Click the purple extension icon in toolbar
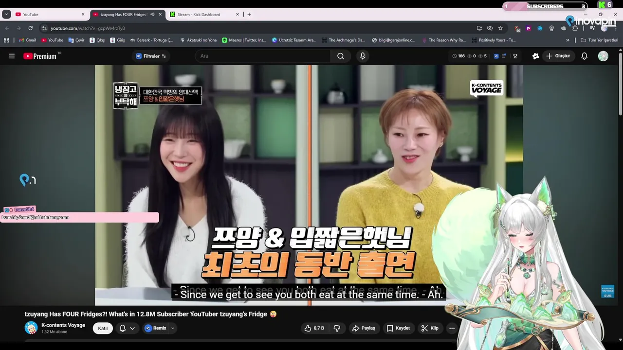This screenshot has width=623, height=350. pos(528,28)
